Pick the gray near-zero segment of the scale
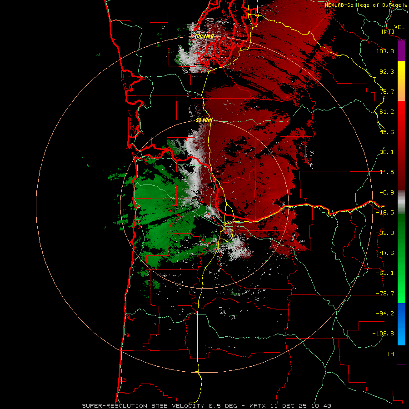This screenshot has height=409, width=409. coord(401,202)
